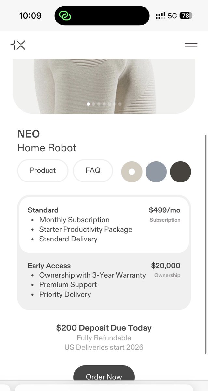Select the dark brown color swatch
This screenshot has height=391, width=208.
(x=181, y=172)
